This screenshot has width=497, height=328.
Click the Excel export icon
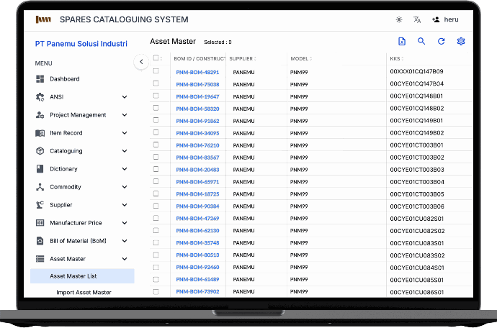(x=402, y=42)
